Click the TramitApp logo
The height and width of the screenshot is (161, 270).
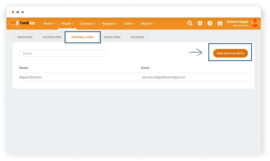(22, 23)
